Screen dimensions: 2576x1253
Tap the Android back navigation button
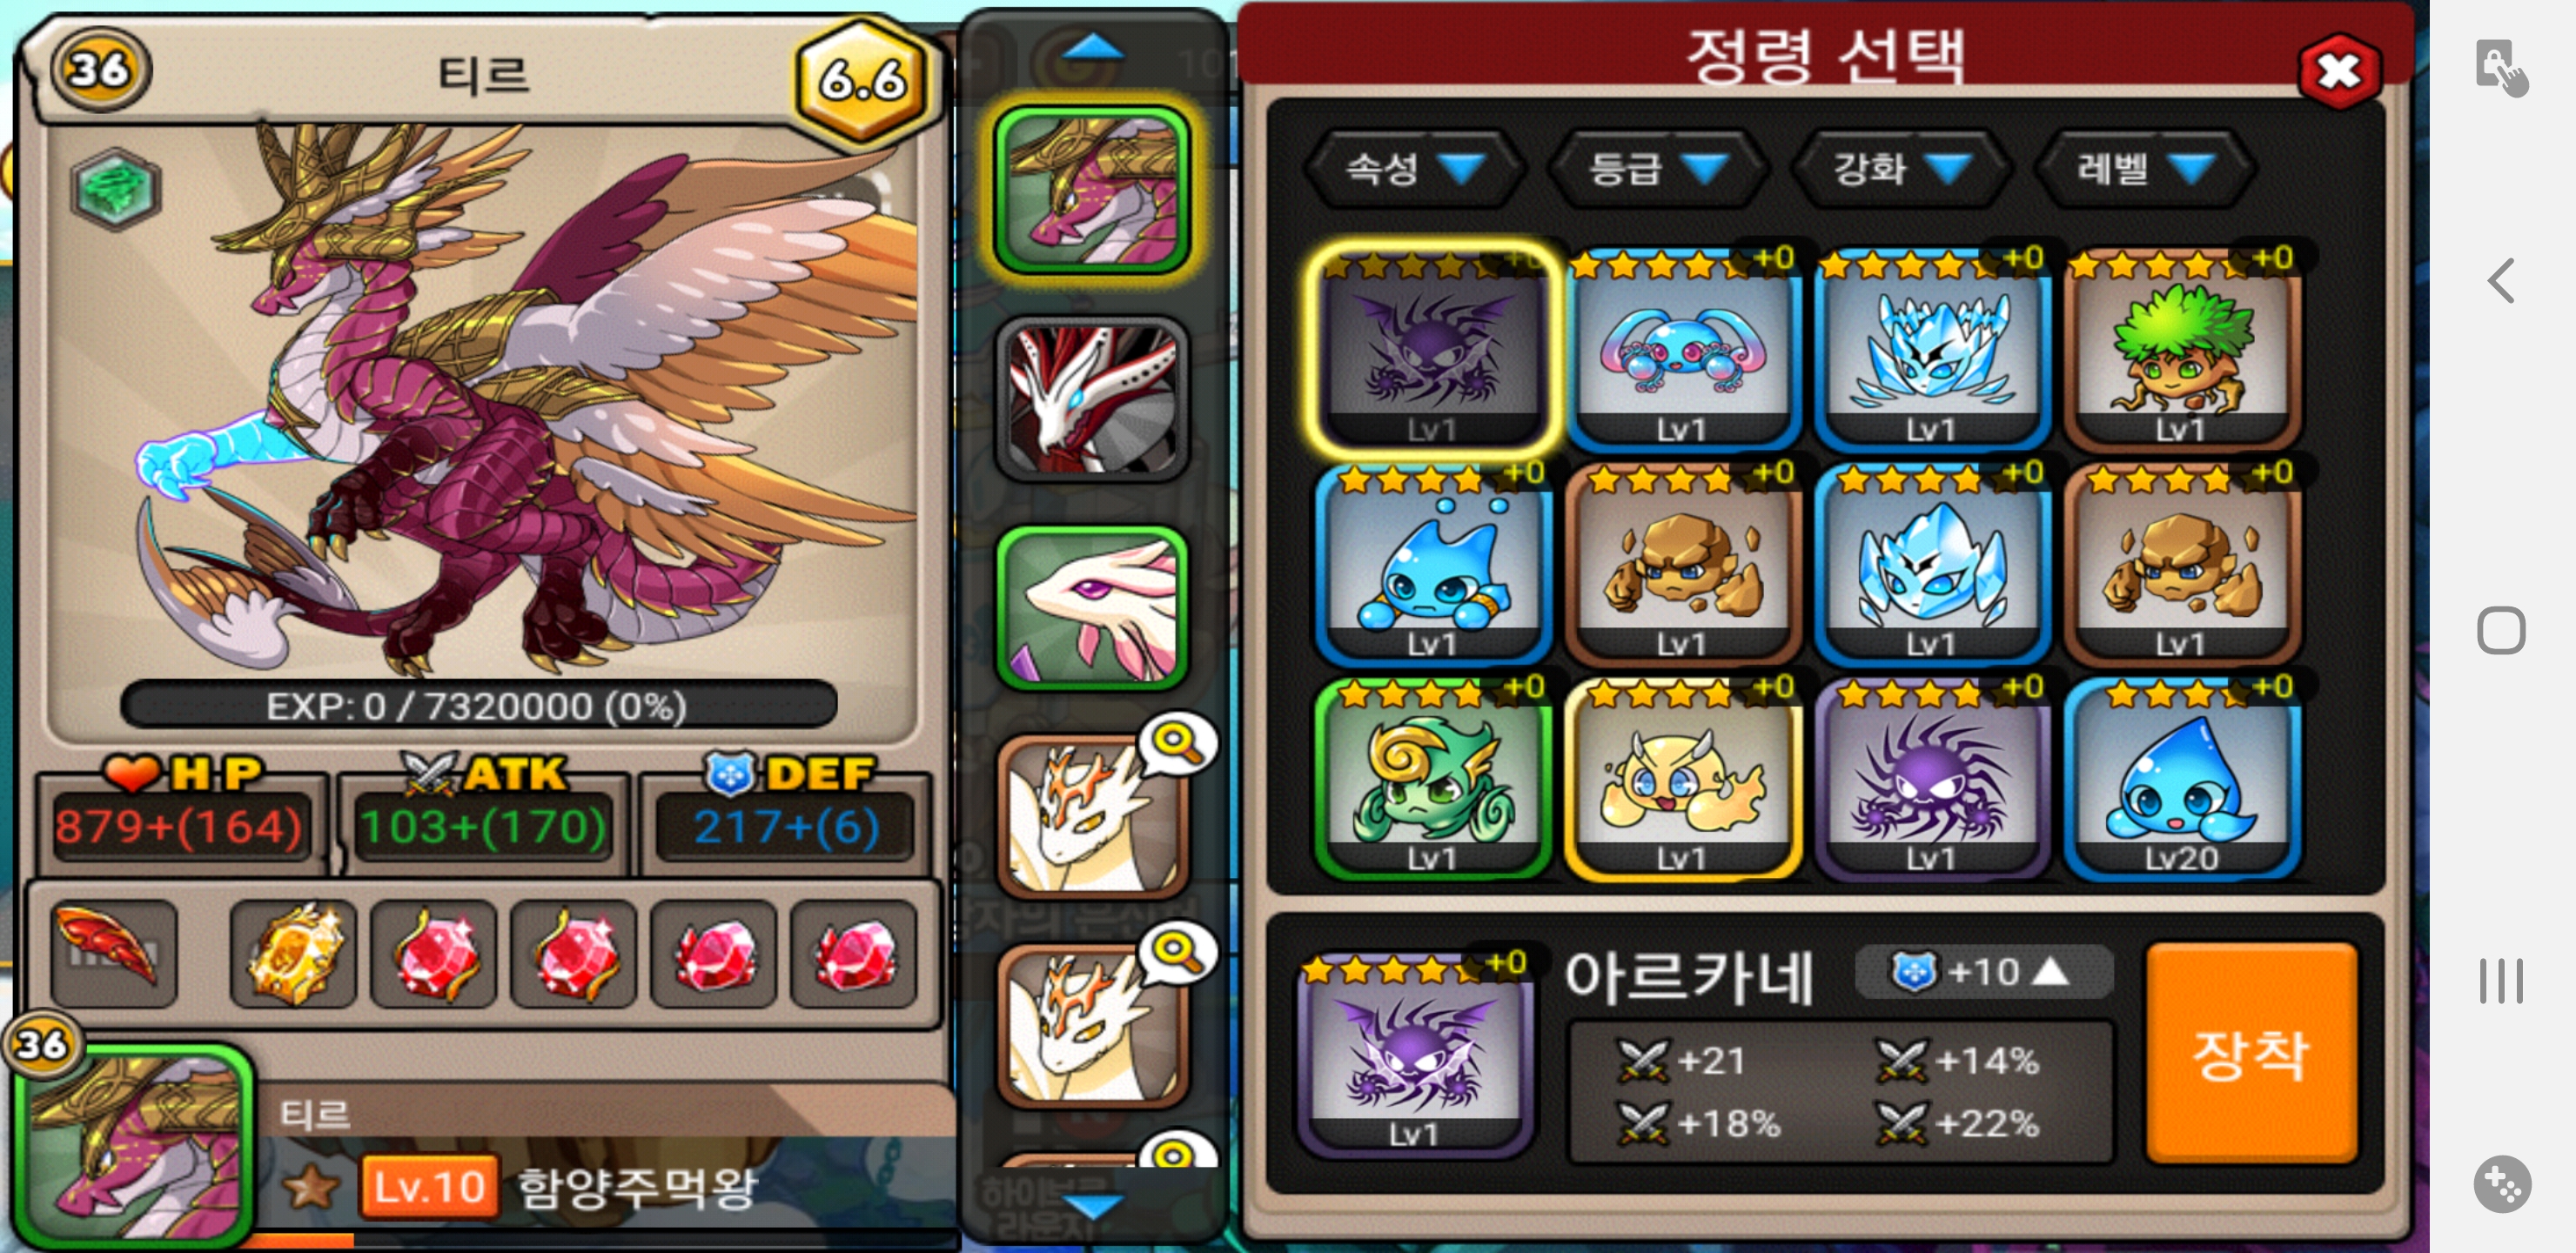click(2501, 280)
